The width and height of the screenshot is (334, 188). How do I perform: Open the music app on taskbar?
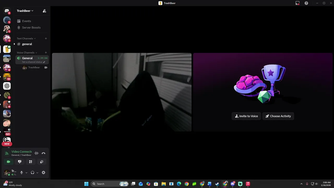[x=248, y=184]
